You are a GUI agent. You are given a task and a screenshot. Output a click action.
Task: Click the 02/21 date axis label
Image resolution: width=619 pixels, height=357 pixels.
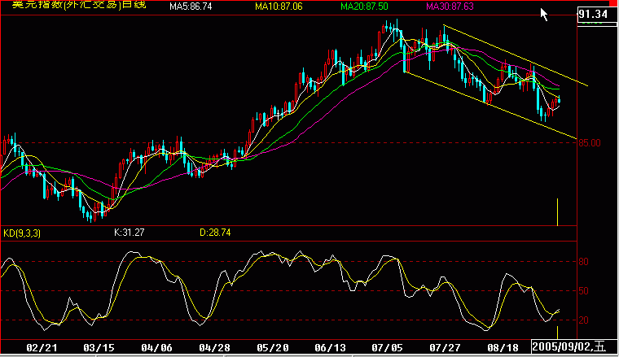(42, 348)
